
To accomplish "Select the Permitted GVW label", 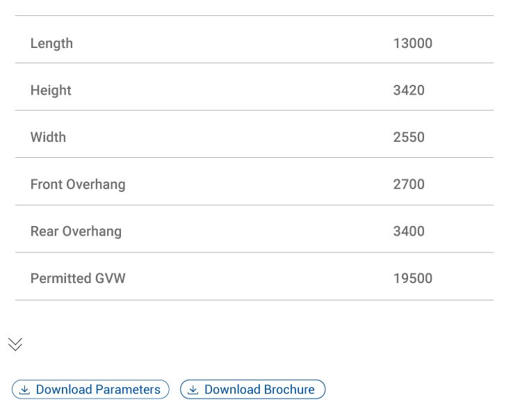I will point(78,278).
